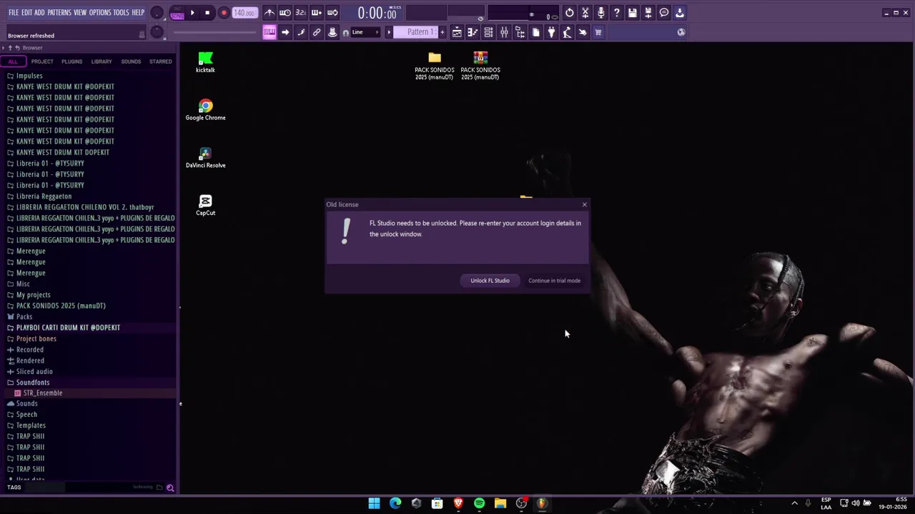Open Spotify from the taskbar

[x=479, y=503]
